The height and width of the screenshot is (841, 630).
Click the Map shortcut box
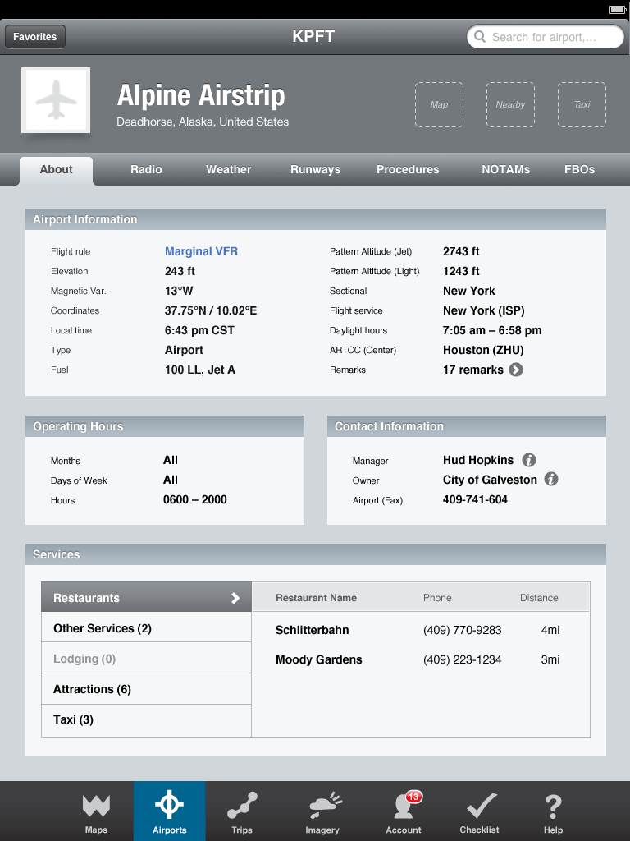pos(440,104)
